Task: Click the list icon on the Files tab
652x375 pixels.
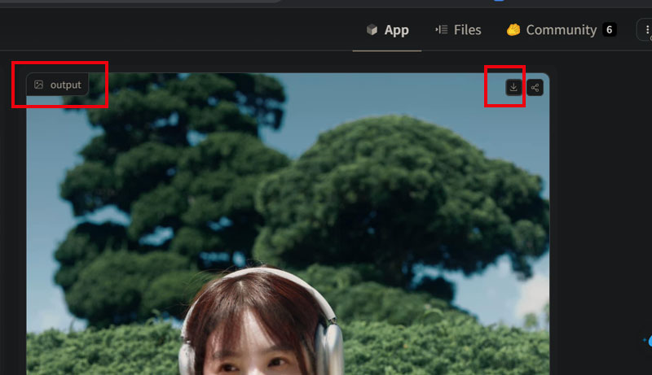Action: (x=442, y=30)
